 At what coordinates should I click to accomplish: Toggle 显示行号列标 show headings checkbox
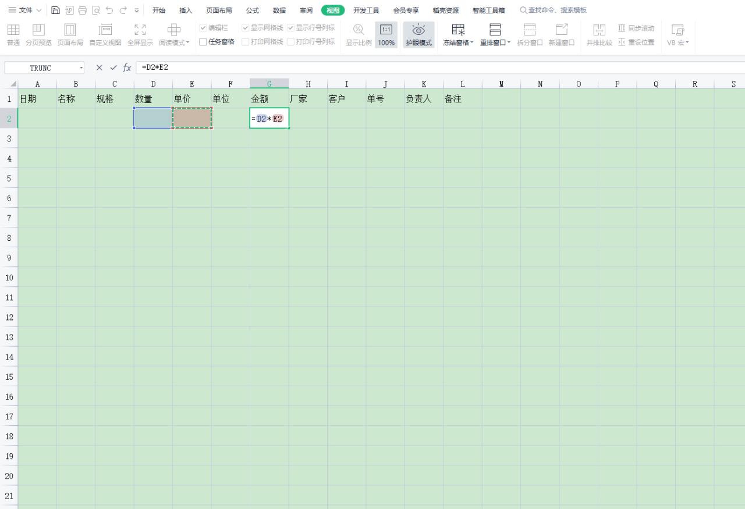(x=290, y=28)
